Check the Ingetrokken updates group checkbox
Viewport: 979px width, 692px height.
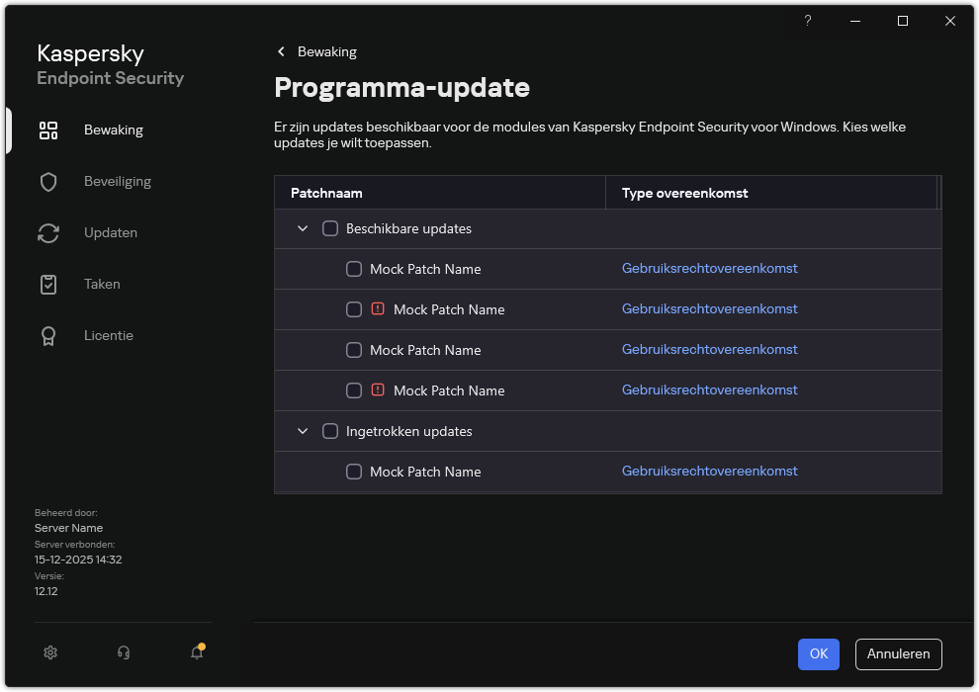click(330, 431)
